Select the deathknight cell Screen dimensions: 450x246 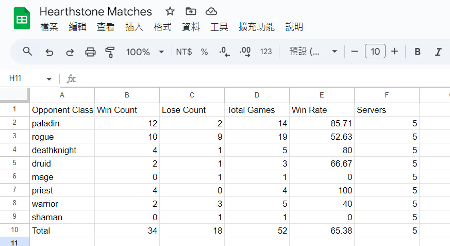[x=62, y=150]
